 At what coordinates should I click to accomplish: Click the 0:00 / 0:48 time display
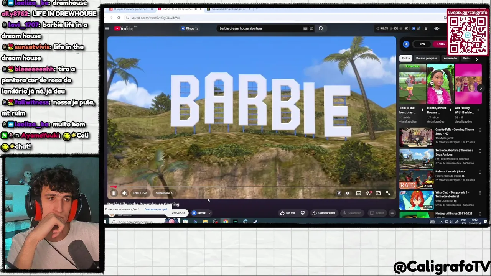pyautogui.click(x=140, y=193)
